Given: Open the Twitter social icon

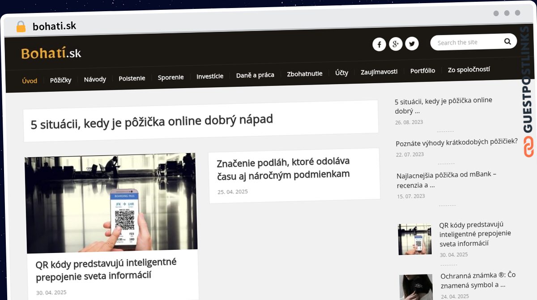Looking at the screenshot, I should tap(412, 43).
